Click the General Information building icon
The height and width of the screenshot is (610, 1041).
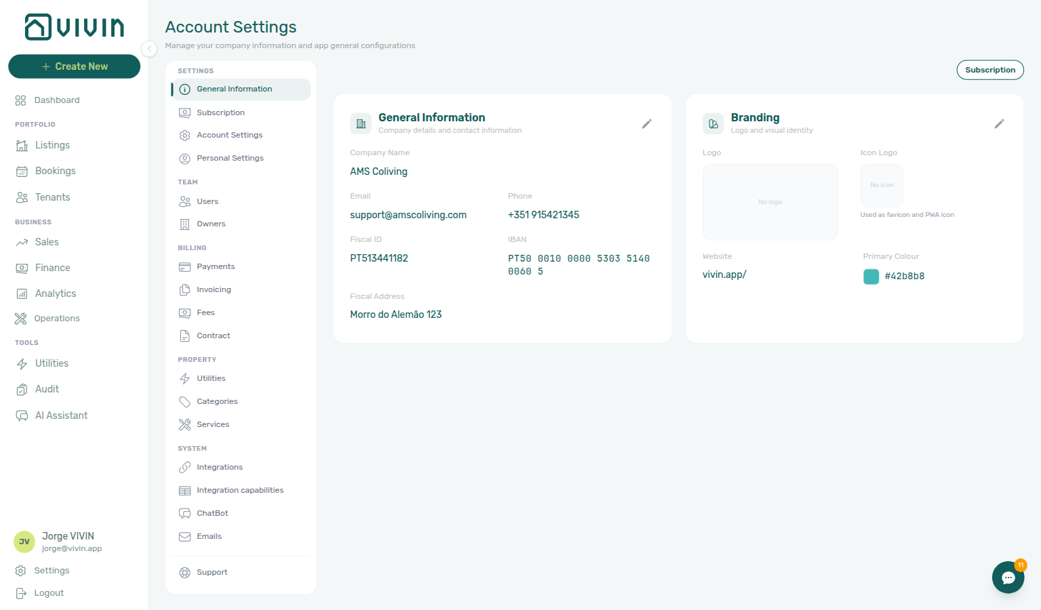[361, 124]
